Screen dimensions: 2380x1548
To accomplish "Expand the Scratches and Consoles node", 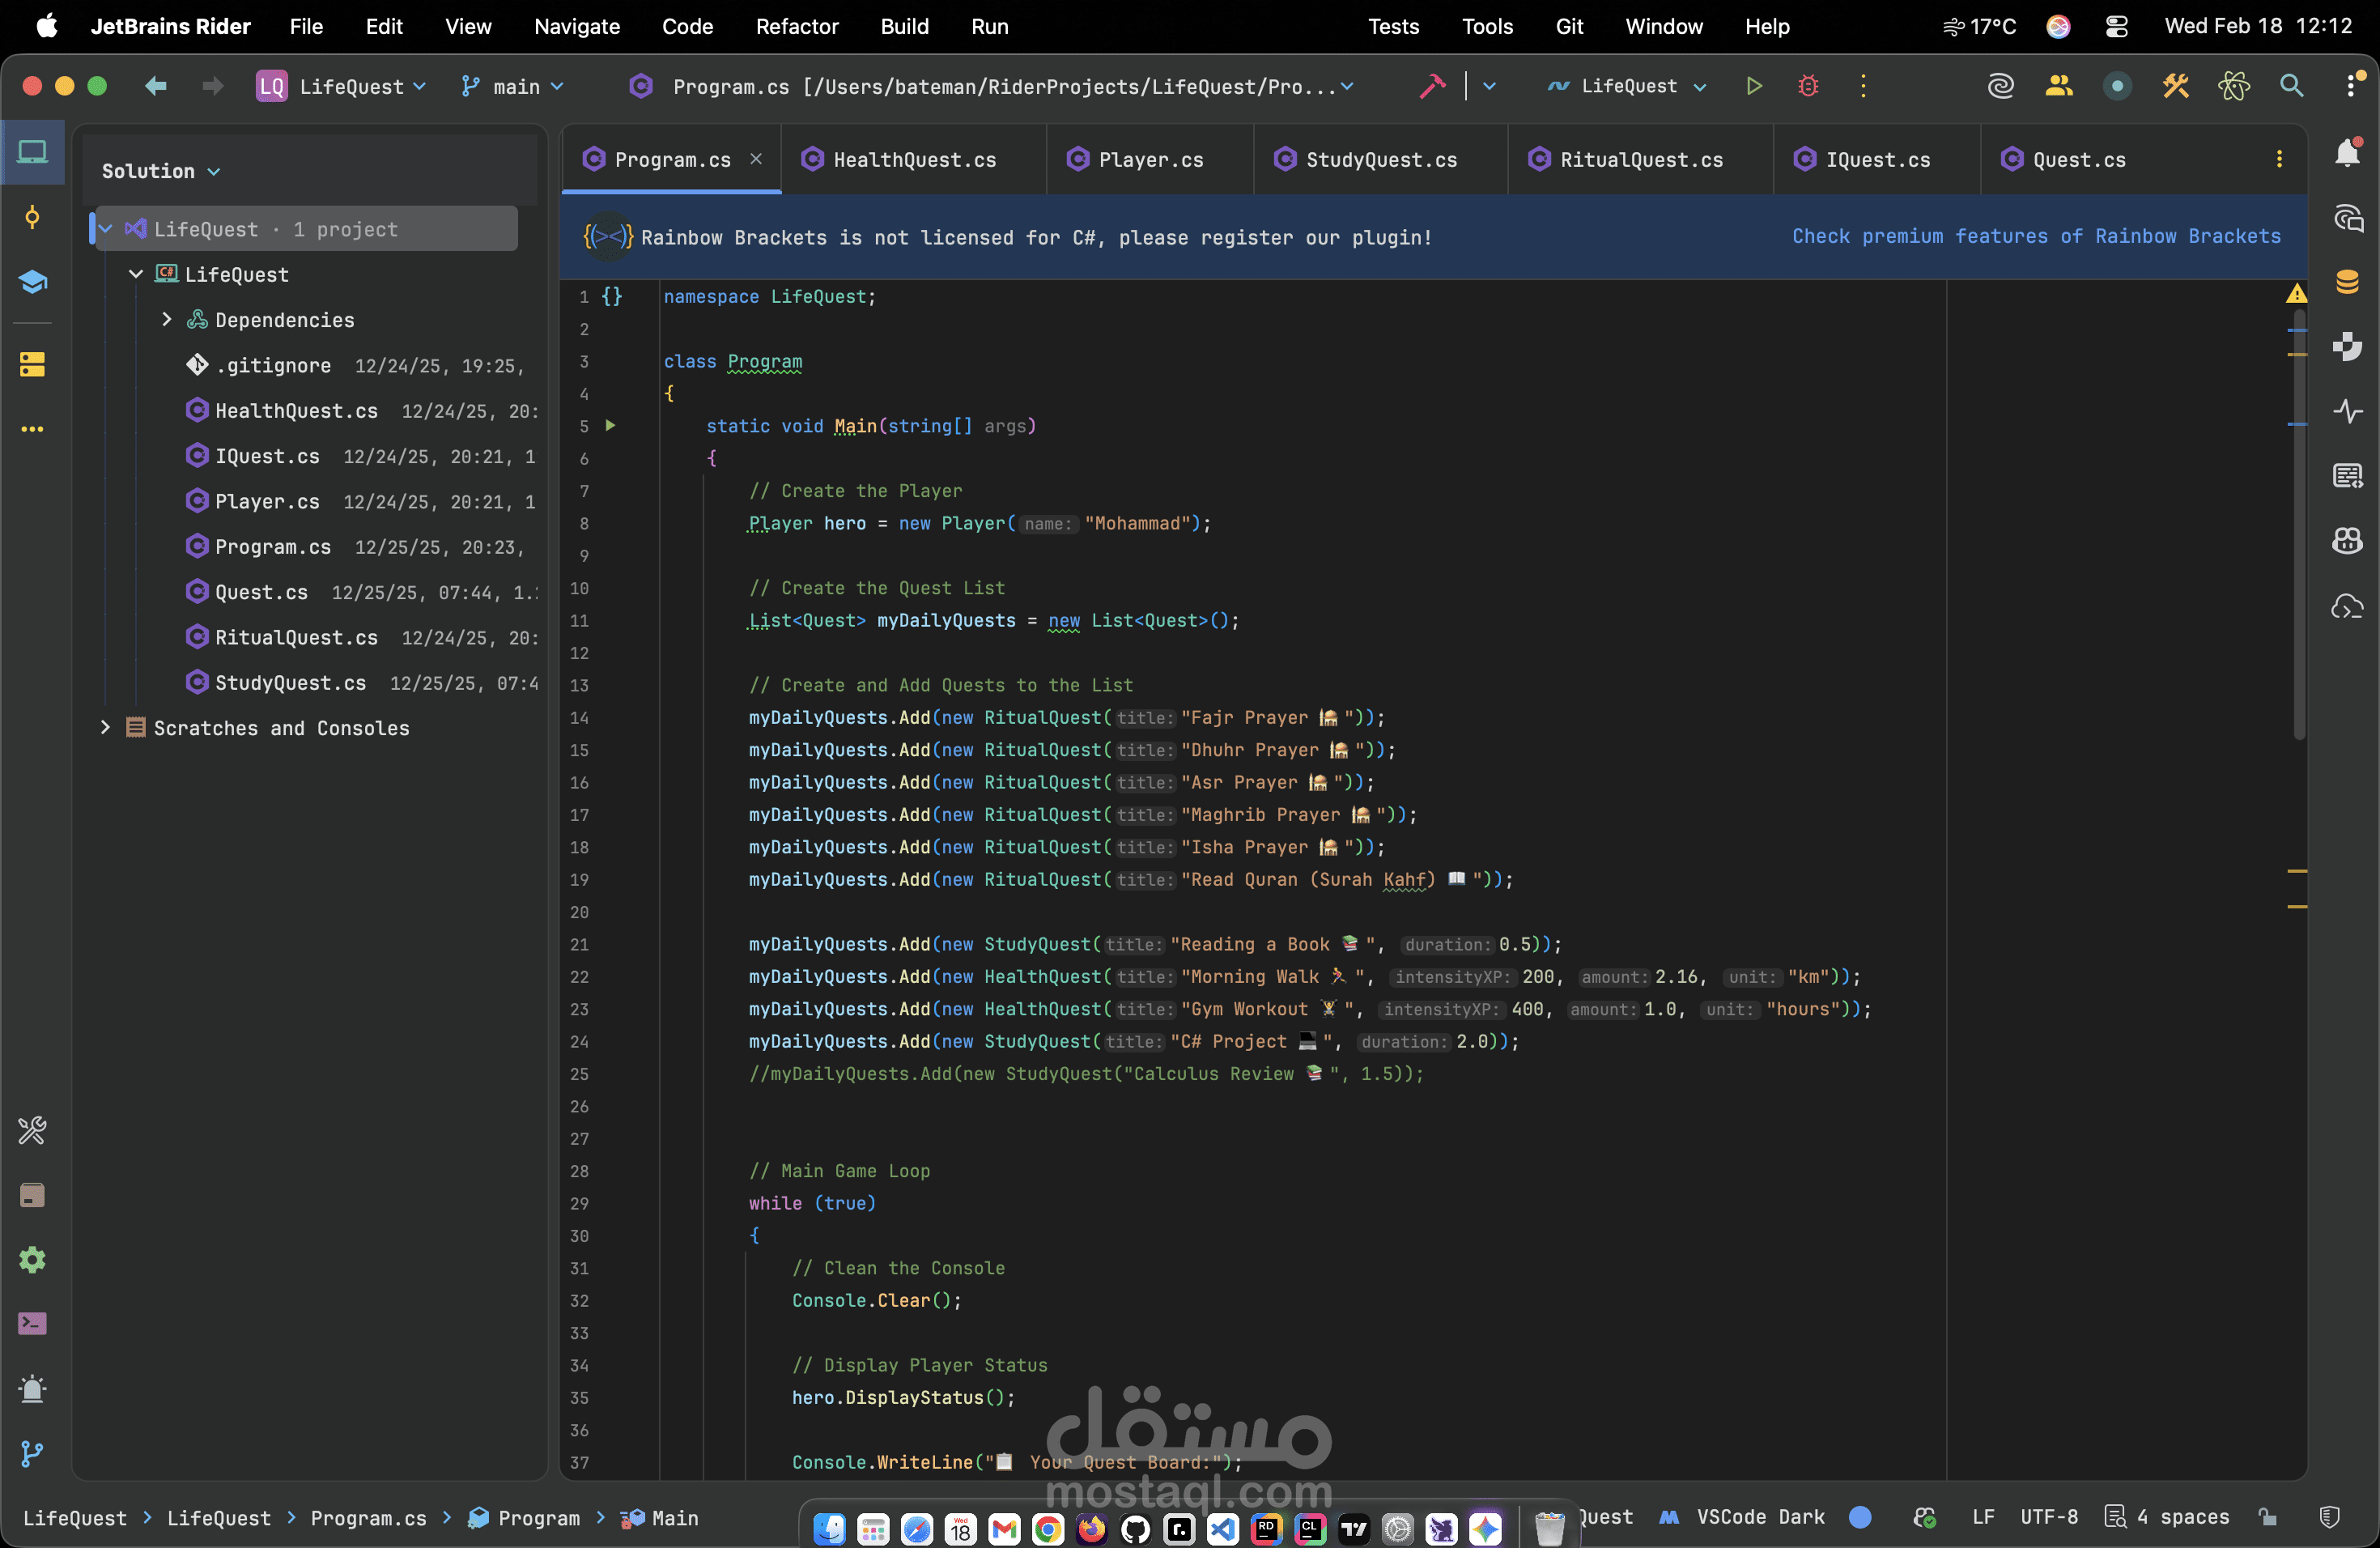I will point(107,728).
